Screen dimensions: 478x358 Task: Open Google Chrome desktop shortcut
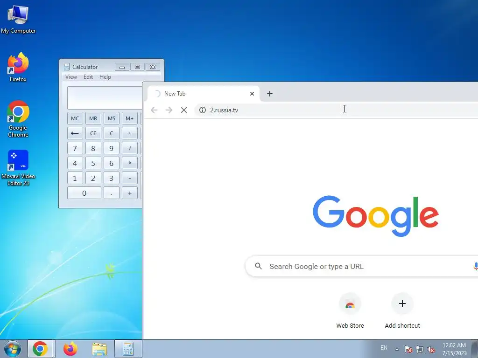click(x=18, y=119)
